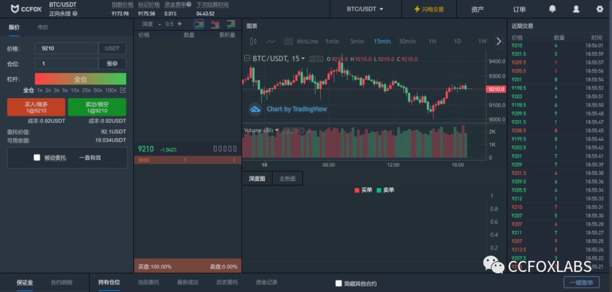Click the 张 unit help icon
The image size is (612, 292).
pos(115,64)
